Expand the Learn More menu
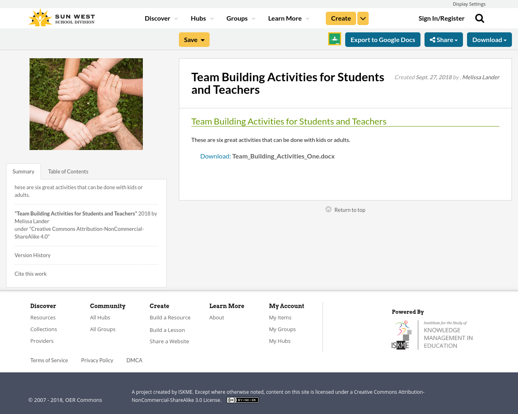518x414 pixels. 288,17
